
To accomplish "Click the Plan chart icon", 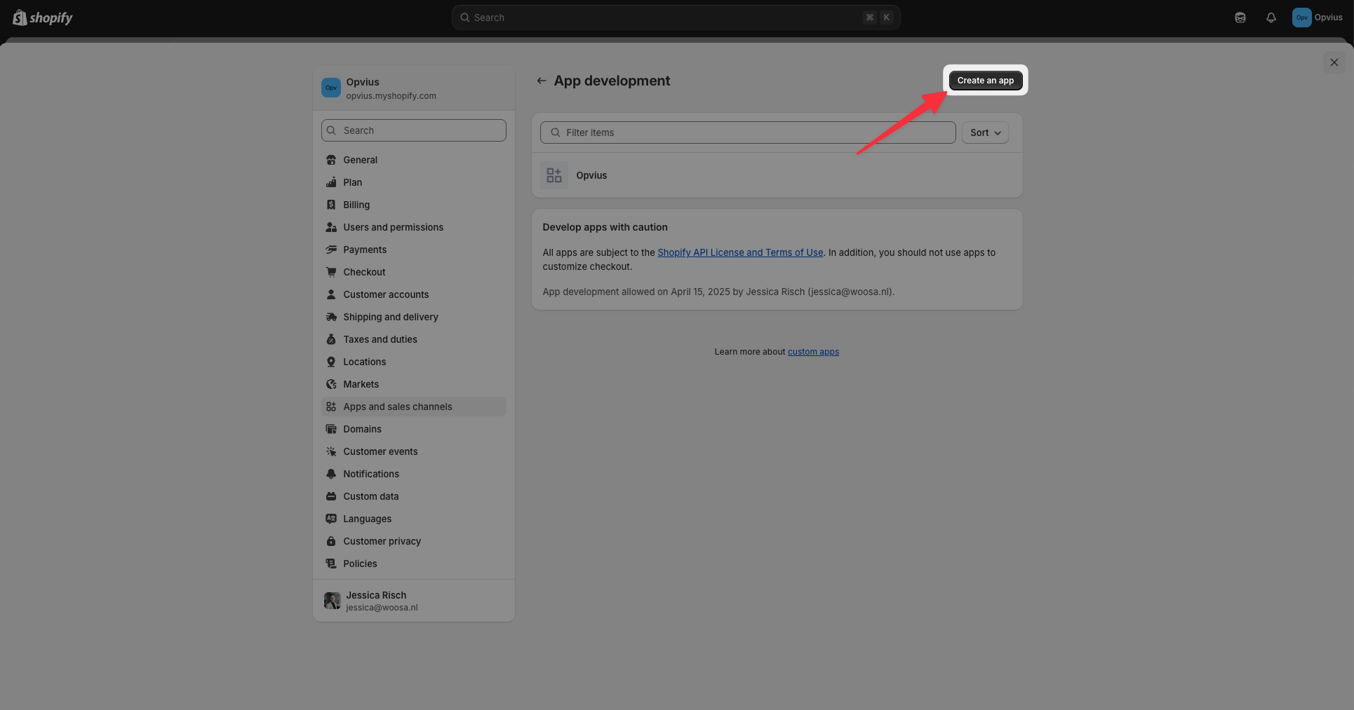I will 331,182.
